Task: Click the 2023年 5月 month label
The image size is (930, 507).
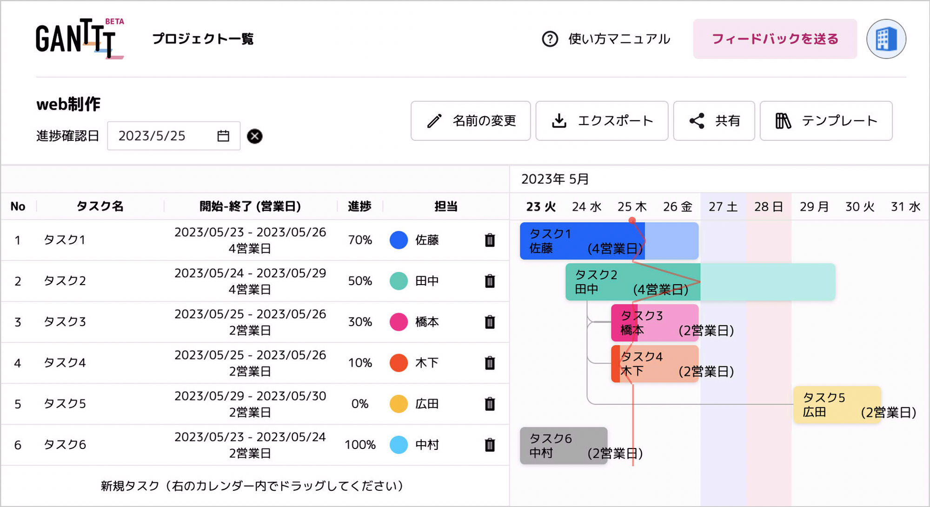Action: [555, 179]
